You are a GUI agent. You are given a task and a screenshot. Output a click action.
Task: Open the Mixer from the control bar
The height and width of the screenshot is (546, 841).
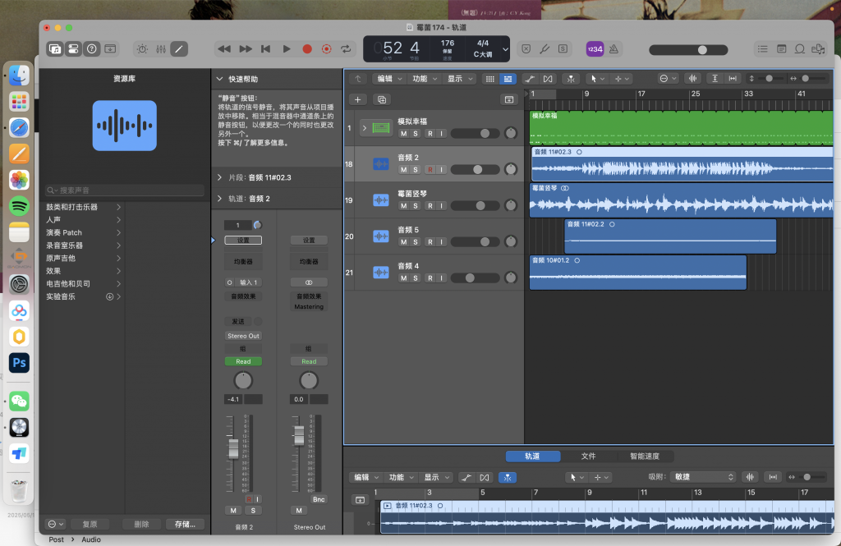[161, 49]
